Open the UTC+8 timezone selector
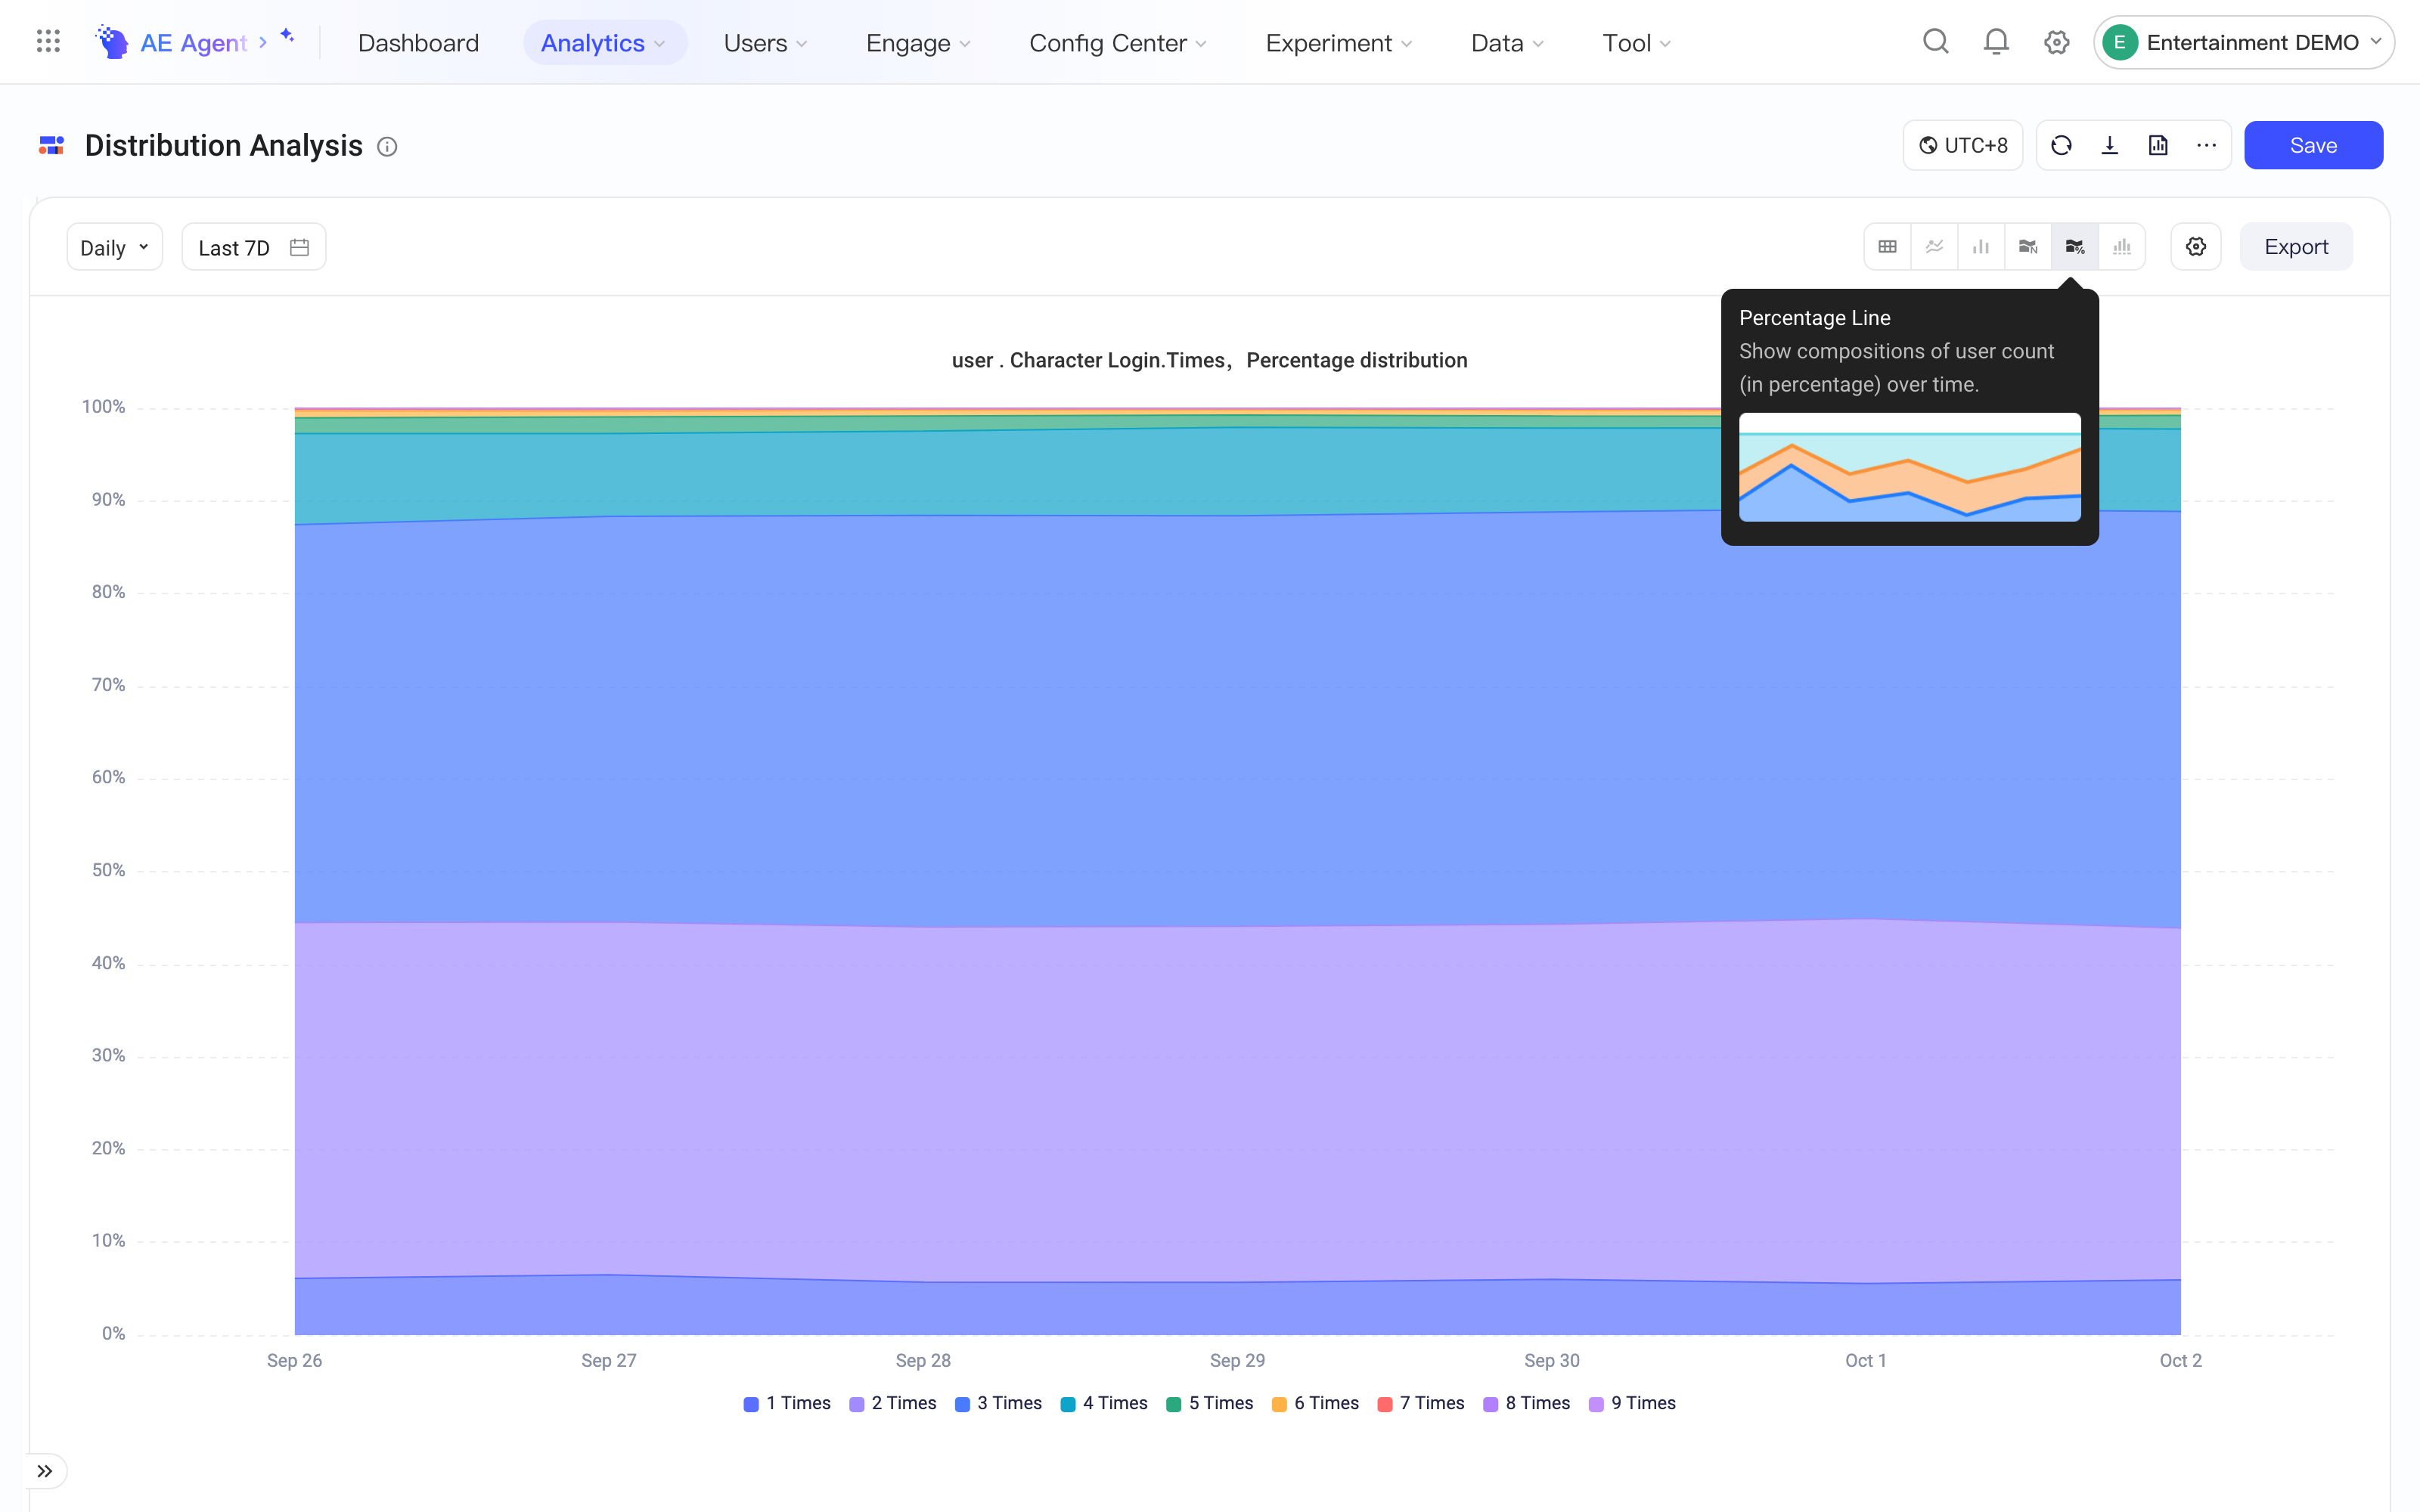Viewport: 2420px width, 1512px height. (1963, 145)
